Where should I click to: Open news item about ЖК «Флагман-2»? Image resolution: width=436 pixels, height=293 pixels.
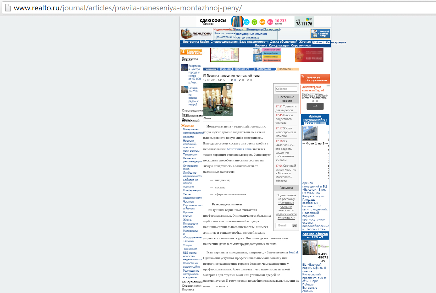point(285,151)
